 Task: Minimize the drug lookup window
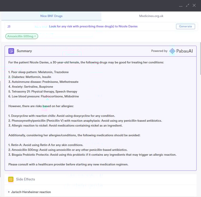click(x=181, y=6)
